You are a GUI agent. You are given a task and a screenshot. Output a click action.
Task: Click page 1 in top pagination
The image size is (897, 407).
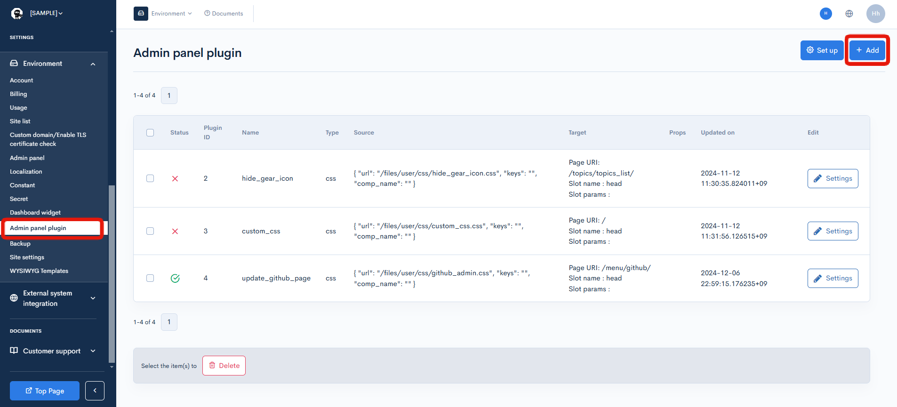pyautogui.click(x=169, y=96)
